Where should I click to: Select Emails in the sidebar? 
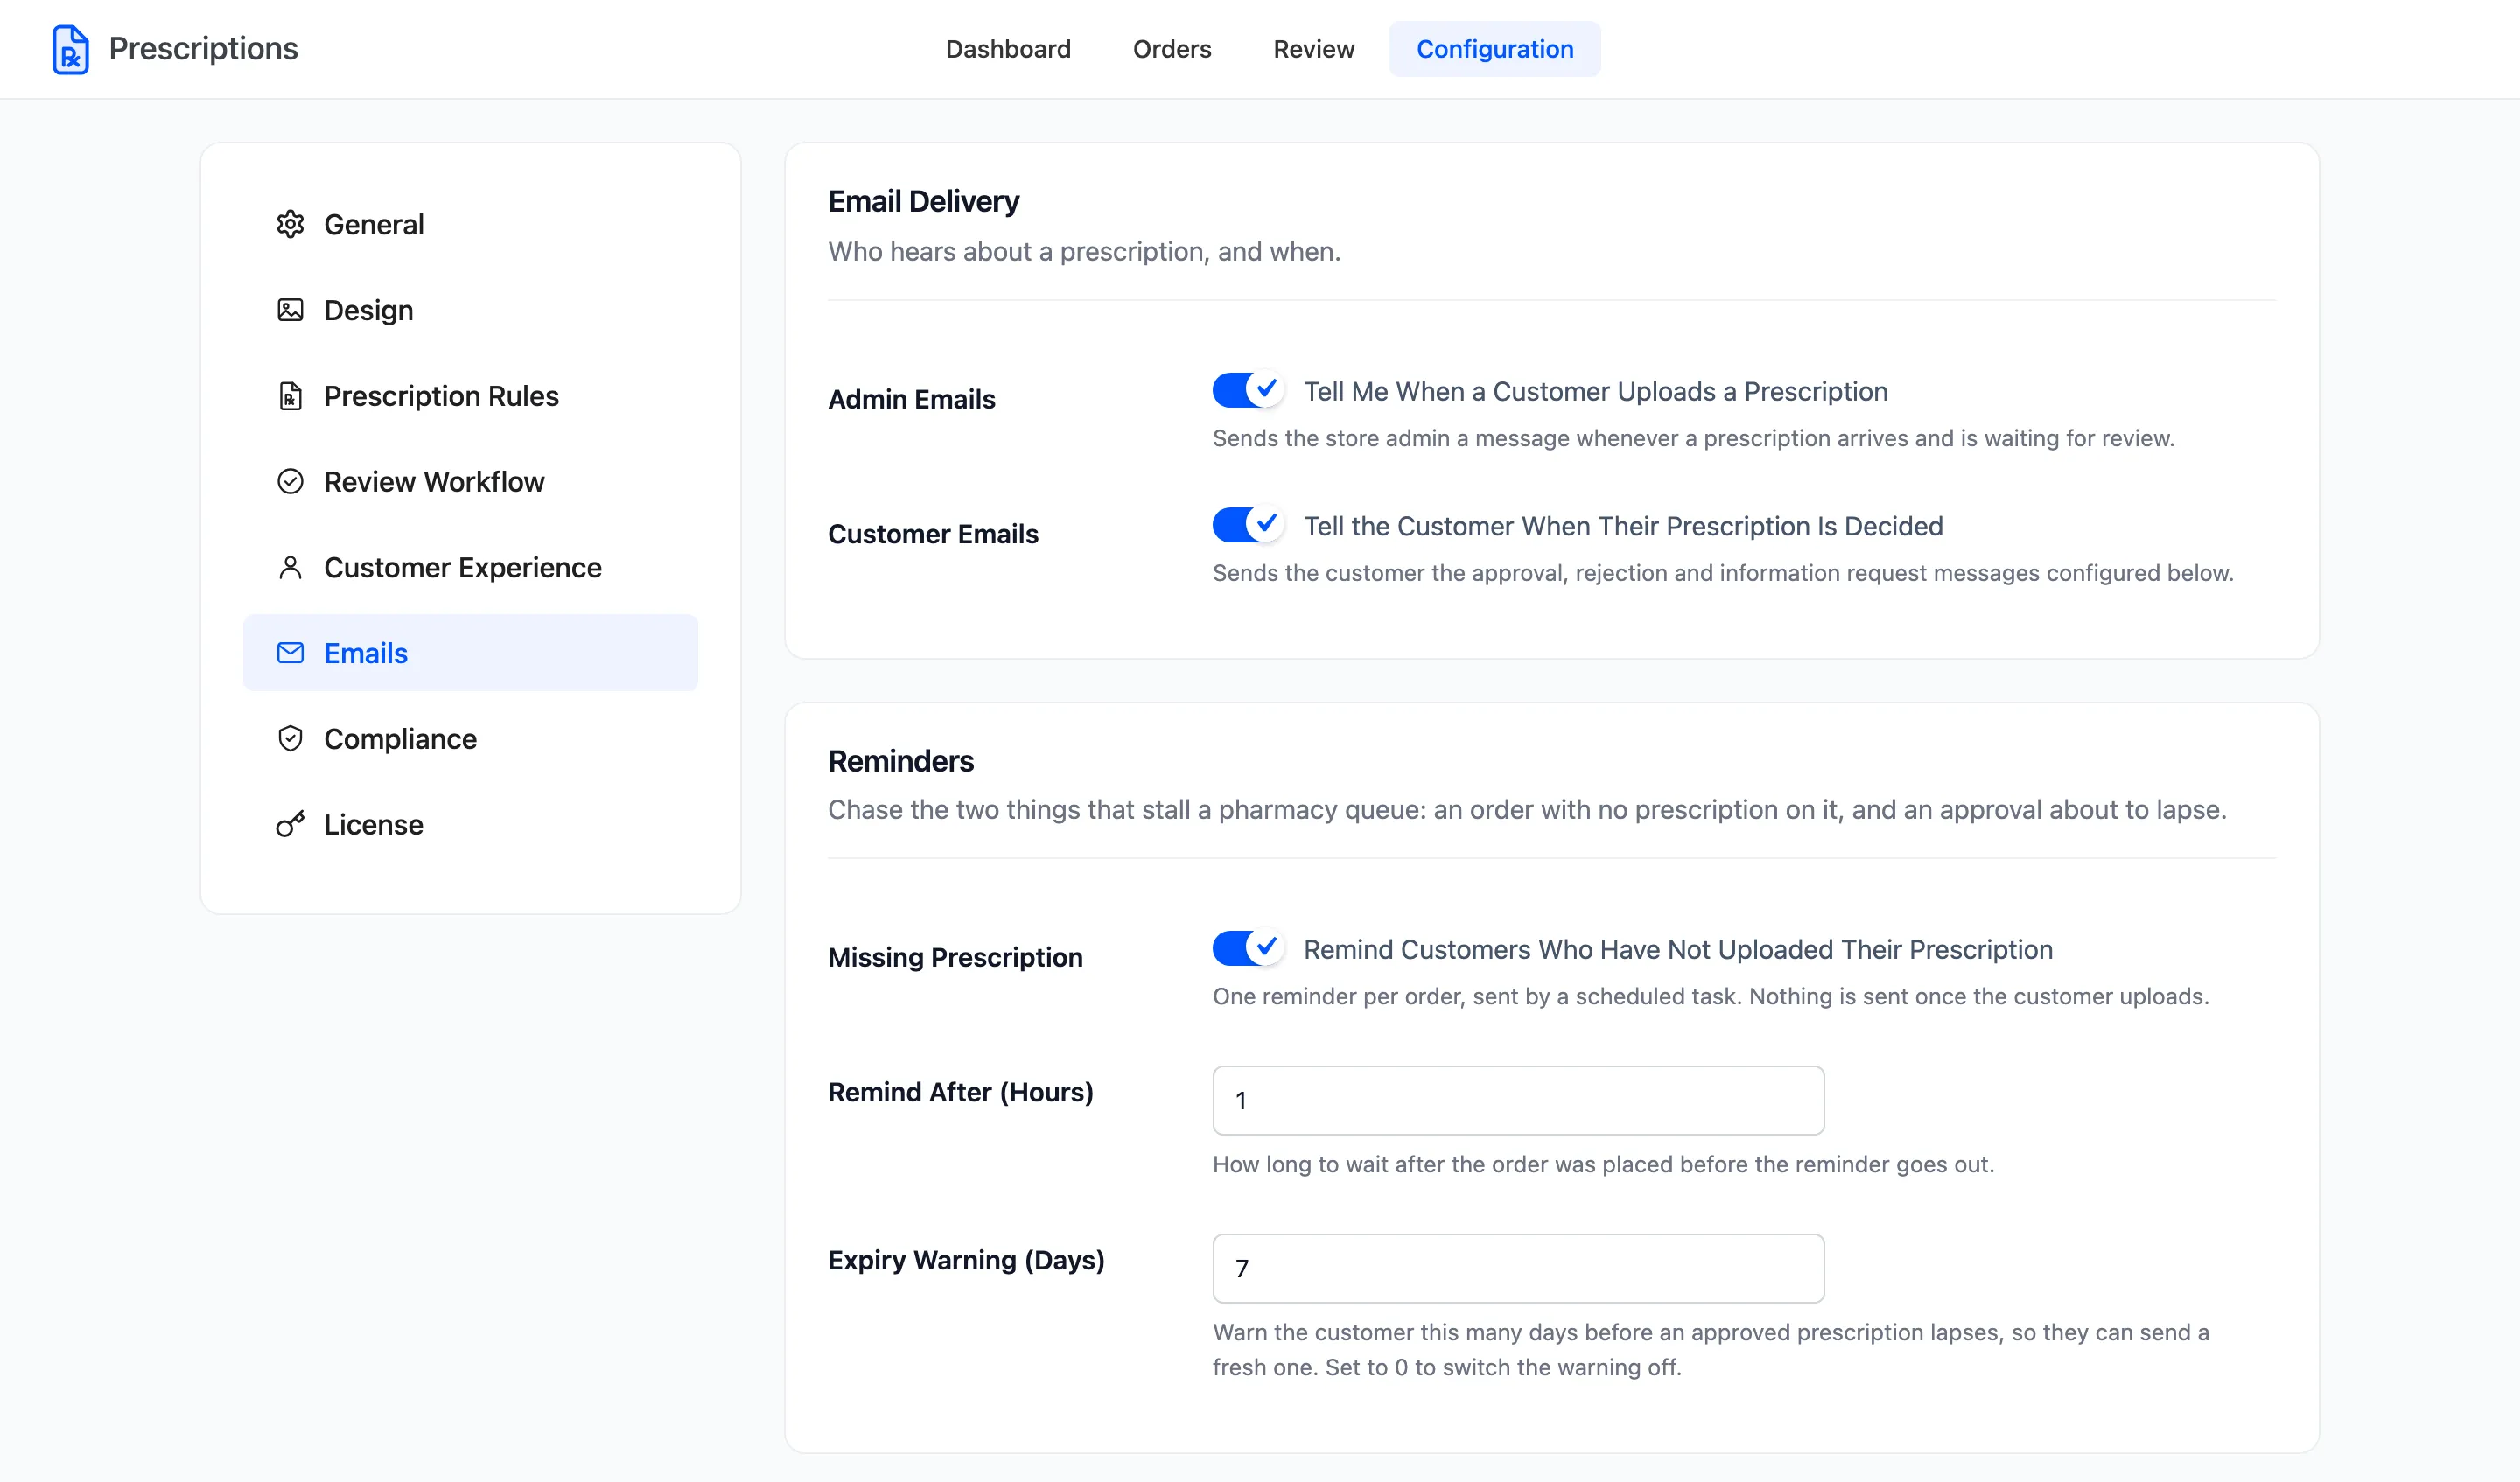(x=471, y=653)
